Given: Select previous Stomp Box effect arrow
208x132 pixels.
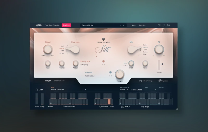Looking at the screenshot, I should point(102,65).
